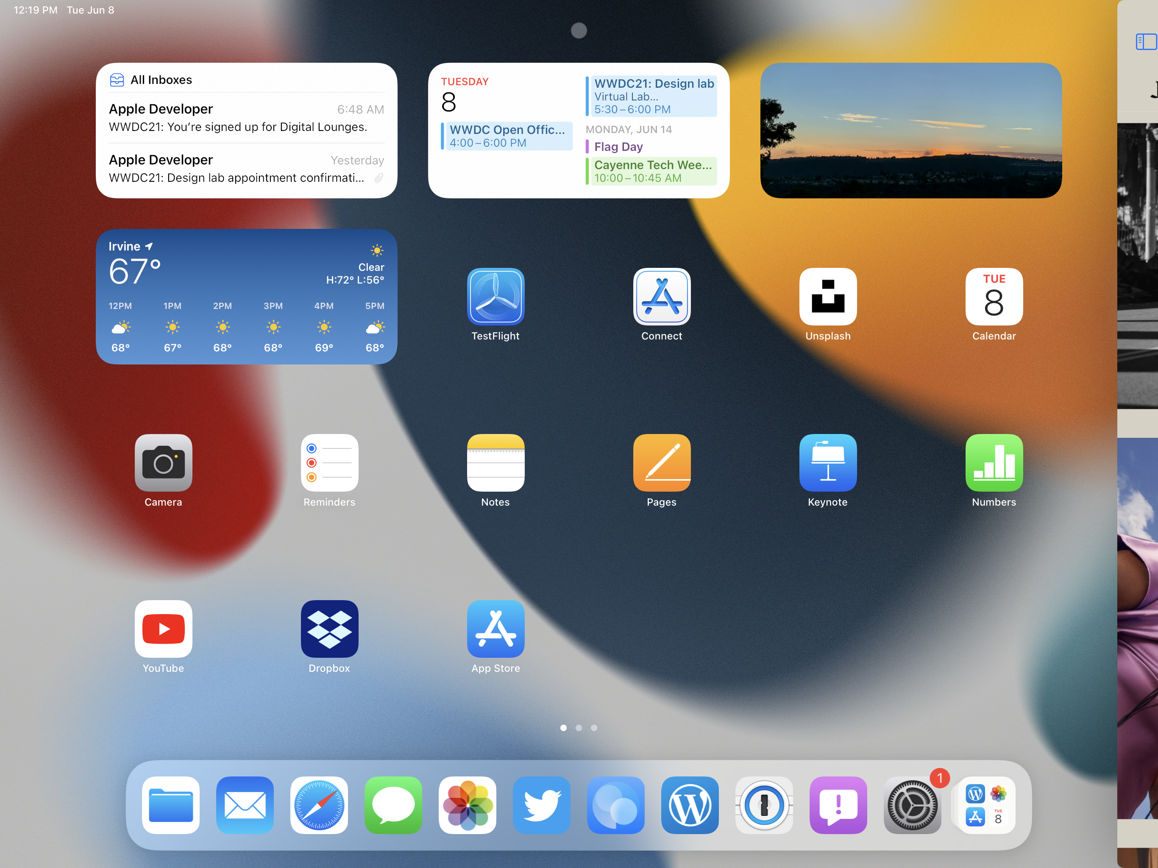Launch the App Store Connect app

[662, 296]
